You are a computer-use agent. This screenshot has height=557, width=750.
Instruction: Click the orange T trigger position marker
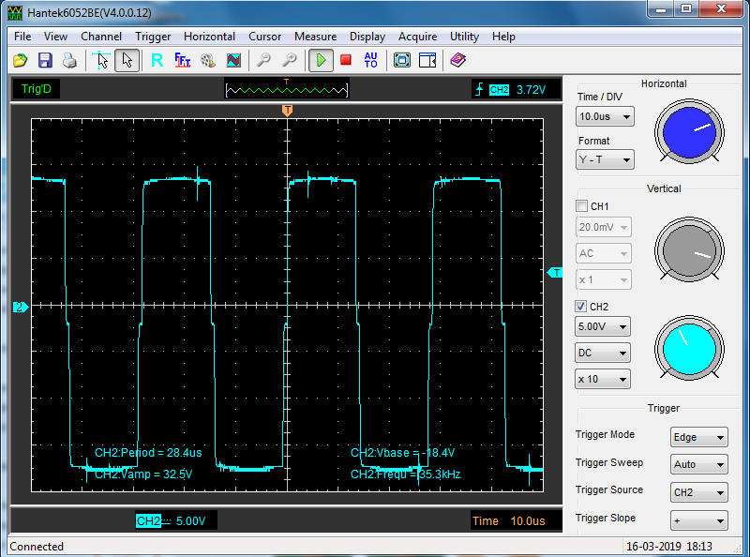point(287,111)
